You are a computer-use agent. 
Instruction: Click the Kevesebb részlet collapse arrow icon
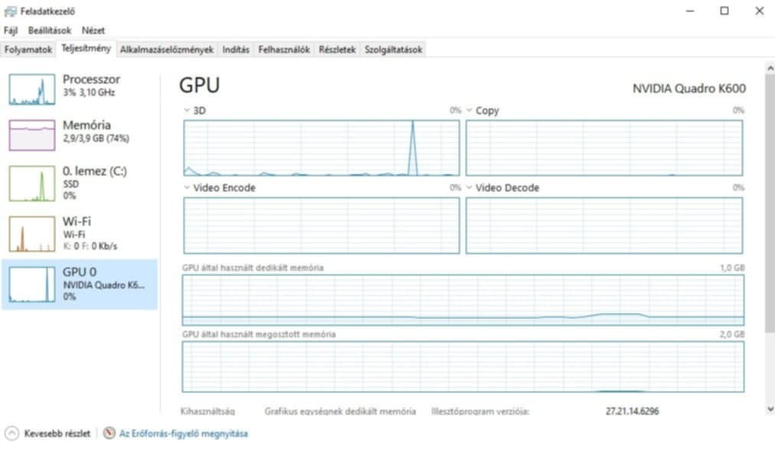pos(11,434)
